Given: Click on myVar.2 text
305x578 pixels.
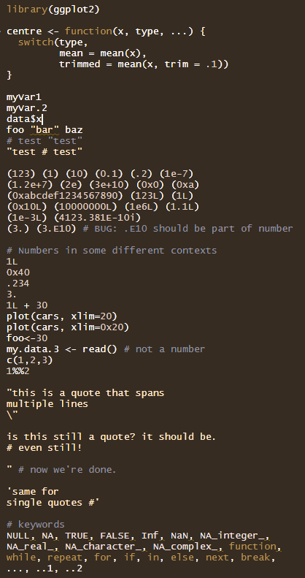Looking at the screenshot, I should point(27,108).
